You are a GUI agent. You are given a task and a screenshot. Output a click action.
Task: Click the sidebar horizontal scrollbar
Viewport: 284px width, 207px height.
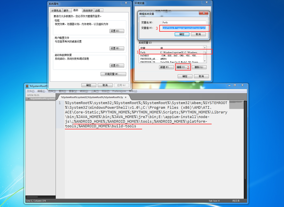tap(32, 197)
